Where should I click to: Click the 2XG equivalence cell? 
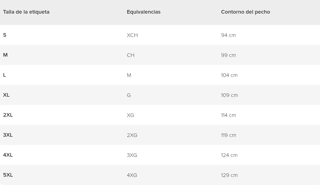click(132, 135)
